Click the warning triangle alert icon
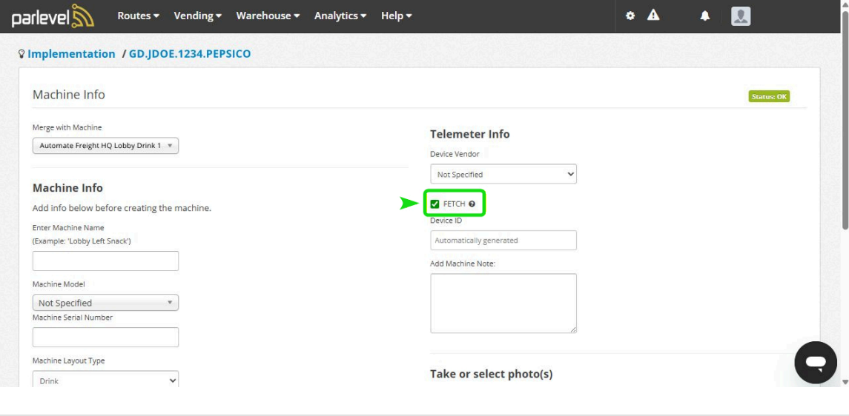849x416 pixels. (x=653, y=16)
